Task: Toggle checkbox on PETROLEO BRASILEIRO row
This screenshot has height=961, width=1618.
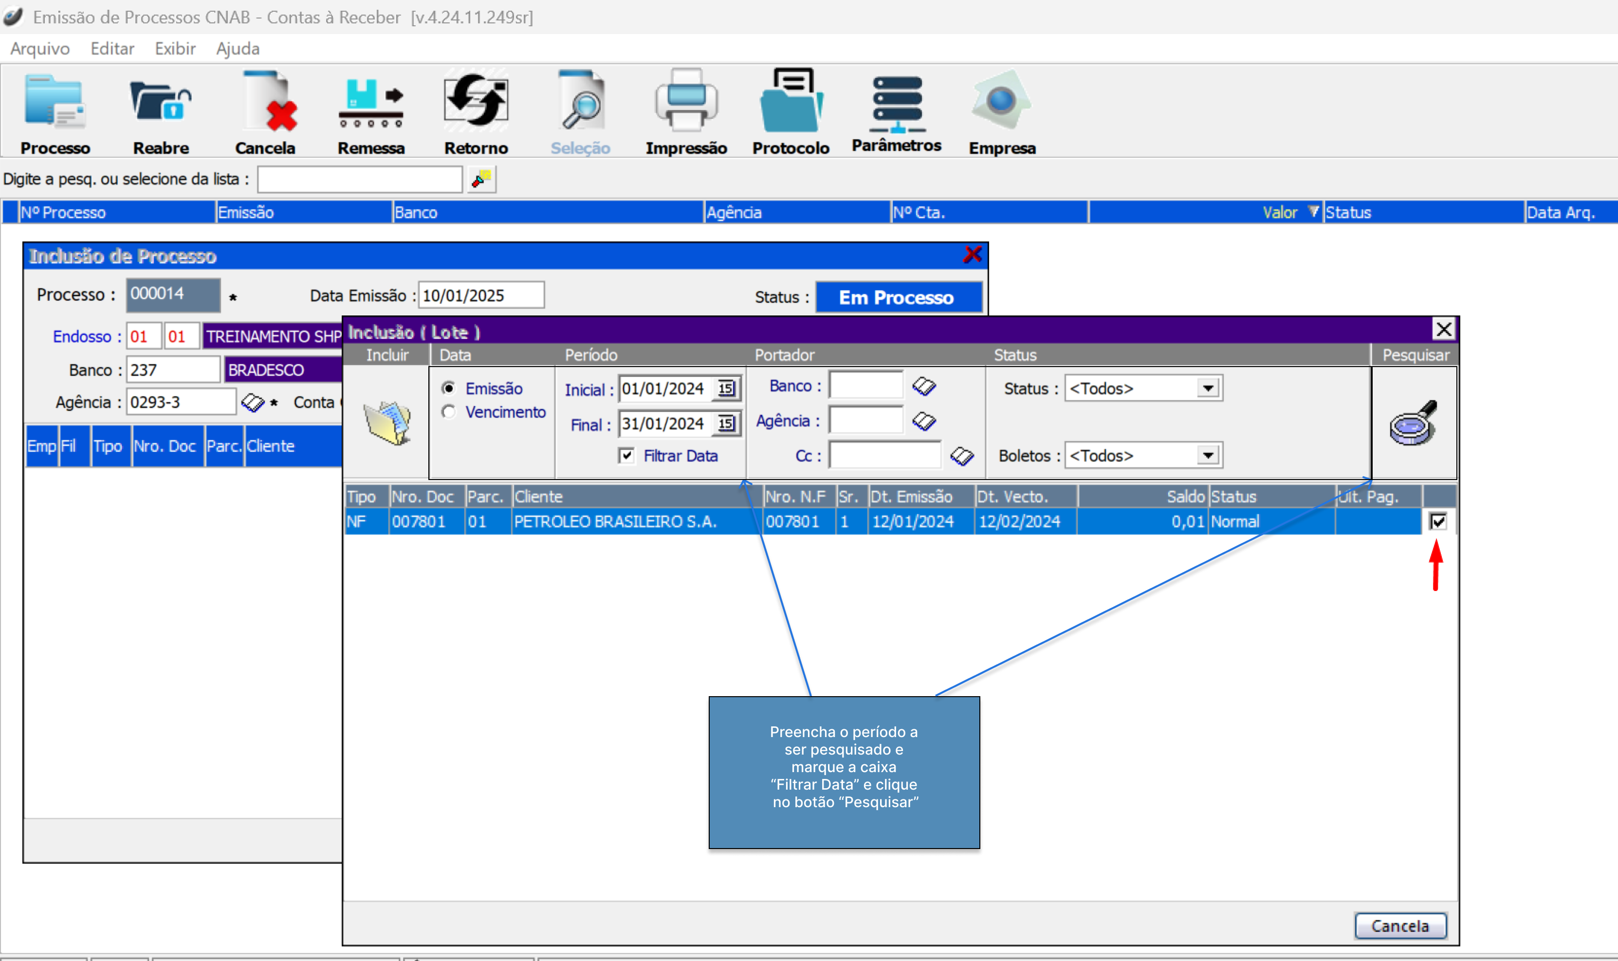Action: point(1437,521)
